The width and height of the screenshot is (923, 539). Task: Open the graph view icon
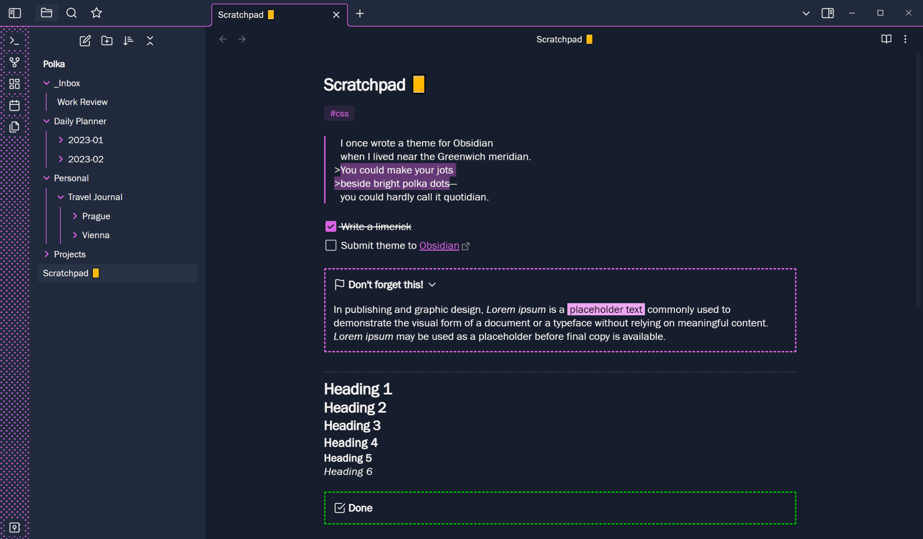click(x=14, y=62)
